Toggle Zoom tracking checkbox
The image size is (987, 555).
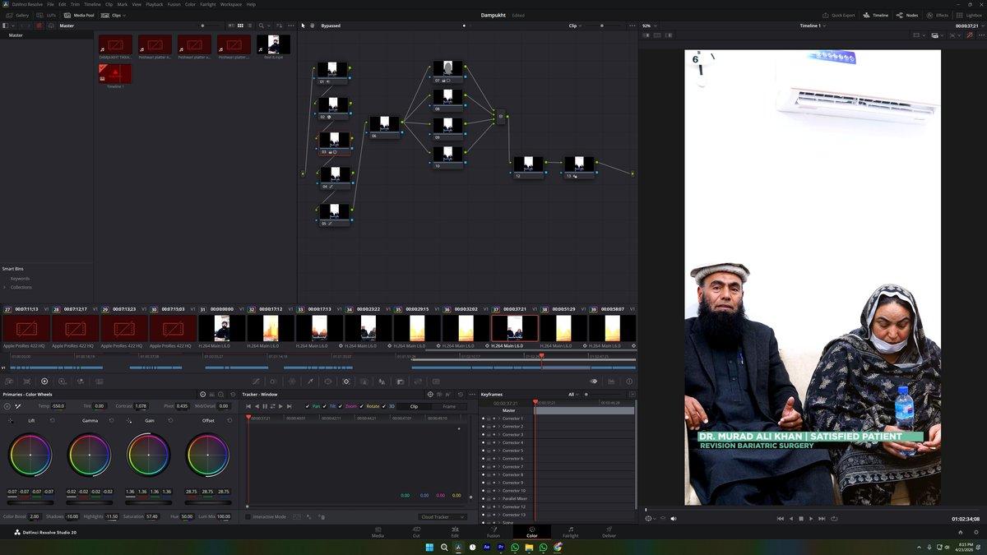[x=340, y=406]
